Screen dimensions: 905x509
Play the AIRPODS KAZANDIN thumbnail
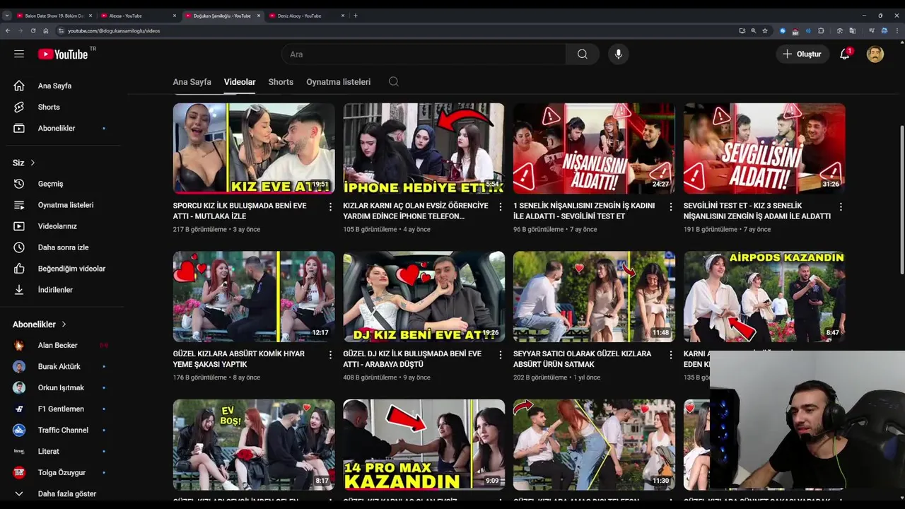(x=764, y=296)
